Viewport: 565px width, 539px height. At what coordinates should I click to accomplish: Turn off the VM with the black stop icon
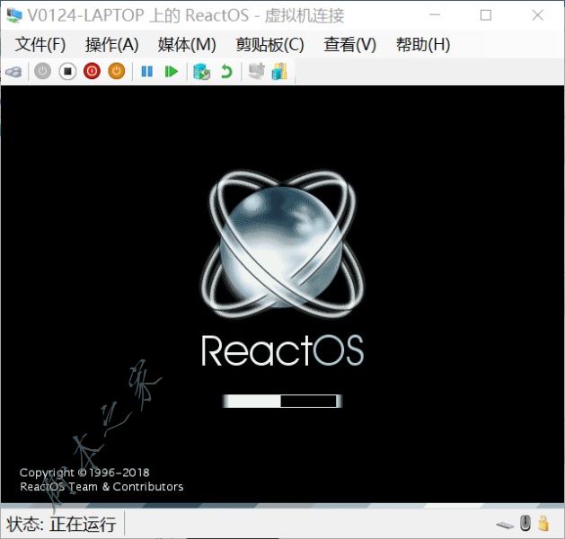point(67,72)
